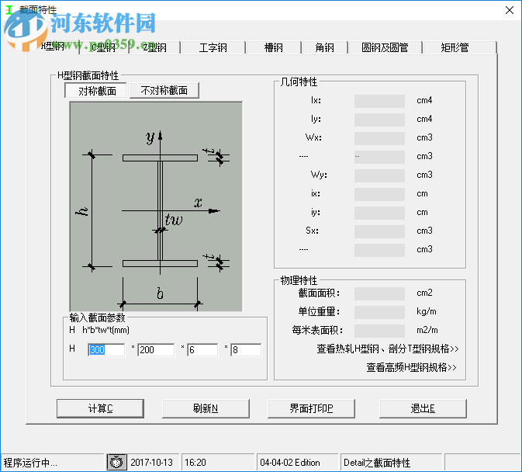Click the green app icon in title bar

pos(9,9)
